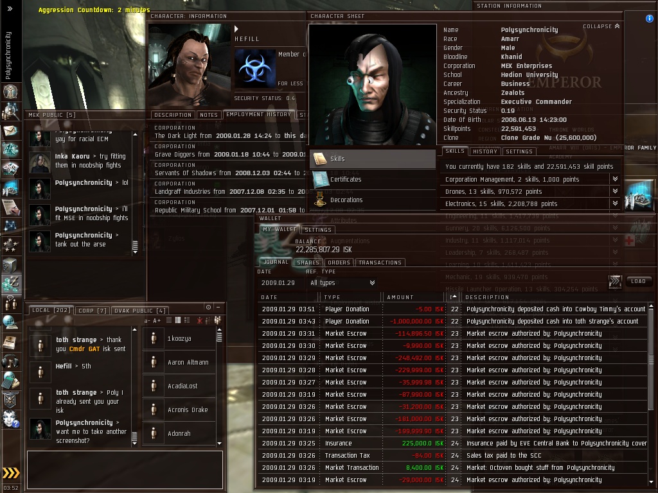Open the Corporation stars sidebar icon
The width and height of the screenshot is (658, 493).
coord(10,246)
